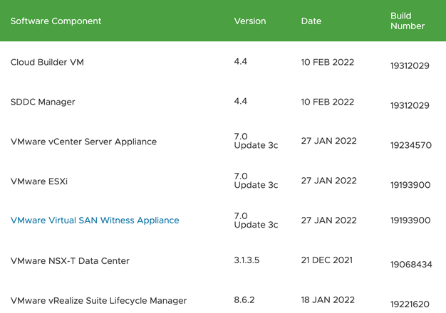Screen dimensions: 446x313
Task: Select version 3.1.3.5 for NSX-T
Action: [247, 260]
